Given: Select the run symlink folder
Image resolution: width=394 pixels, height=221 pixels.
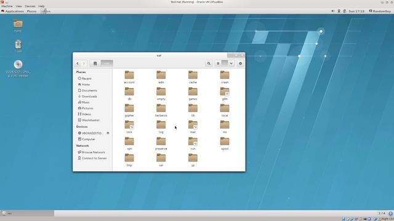Looking at the screenshot, I should tap(193, 144).
